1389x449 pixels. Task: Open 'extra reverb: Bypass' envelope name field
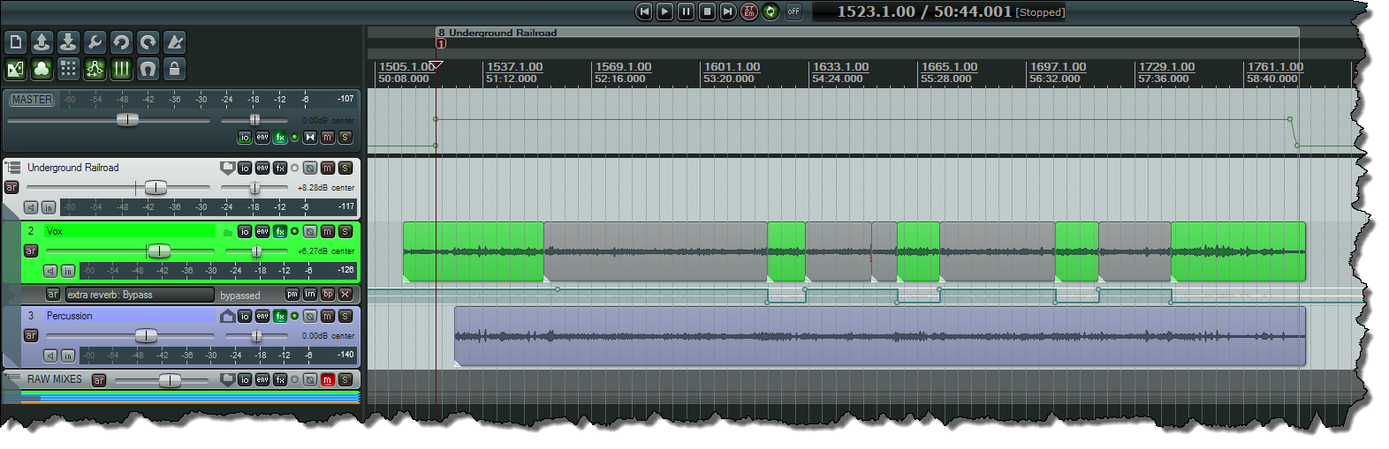[140, 295]
